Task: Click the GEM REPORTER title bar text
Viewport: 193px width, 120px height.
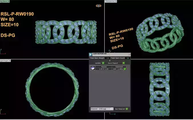Action: (x=100, y=54)
